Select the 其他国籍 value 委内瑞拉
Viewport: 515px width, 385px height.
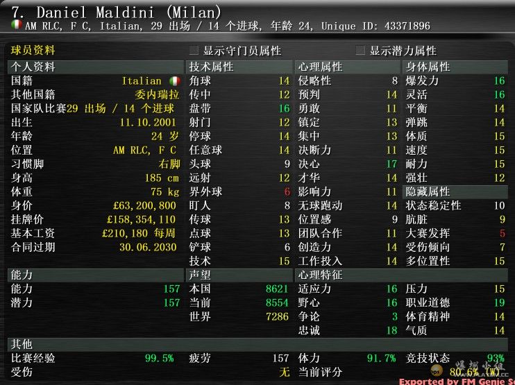click(x=157, y=95)
